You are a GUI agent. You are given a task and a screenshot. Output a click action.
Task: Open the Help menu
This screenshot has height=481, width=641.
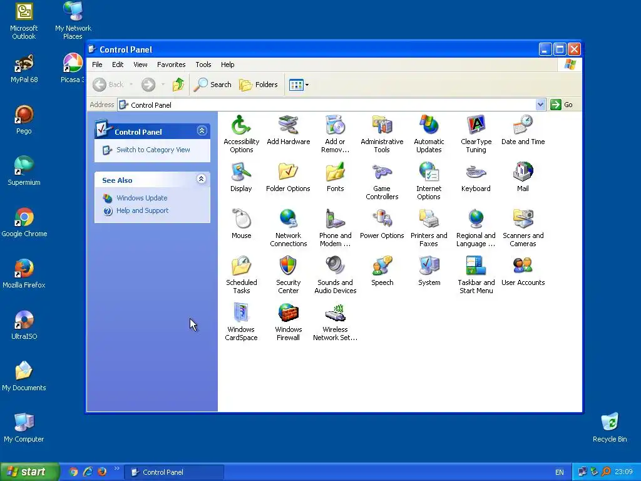[x=228, y=65]
